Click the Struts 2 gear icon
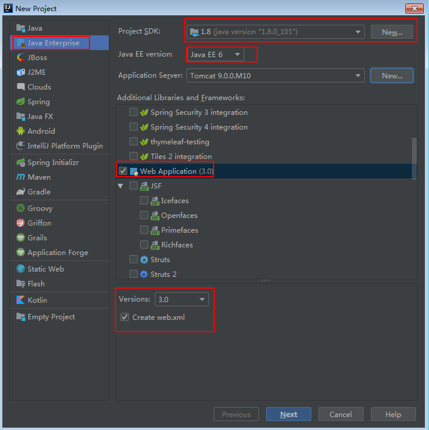The image size is (429, 430). tap(144, 274)
